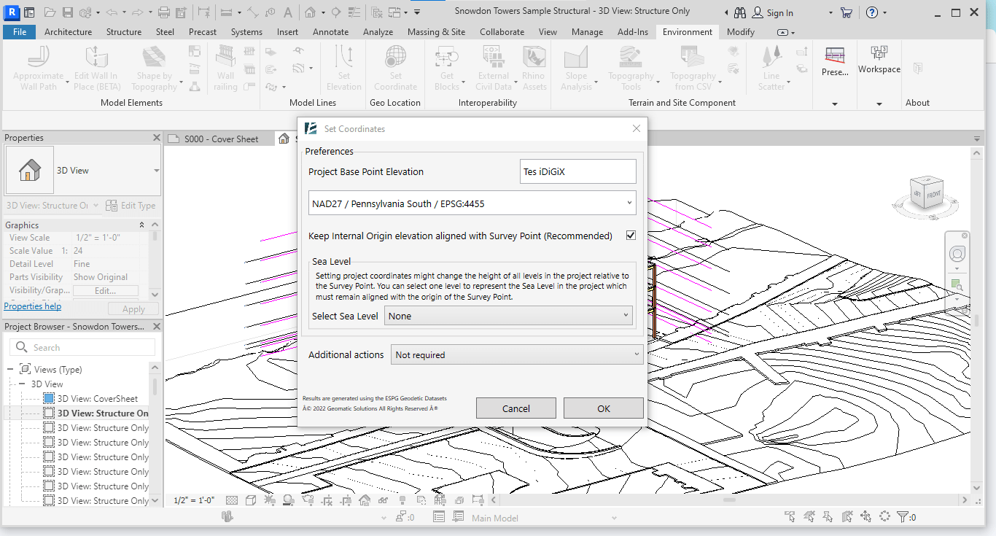Click Main Model workset text in status bar

coord(495,518)
